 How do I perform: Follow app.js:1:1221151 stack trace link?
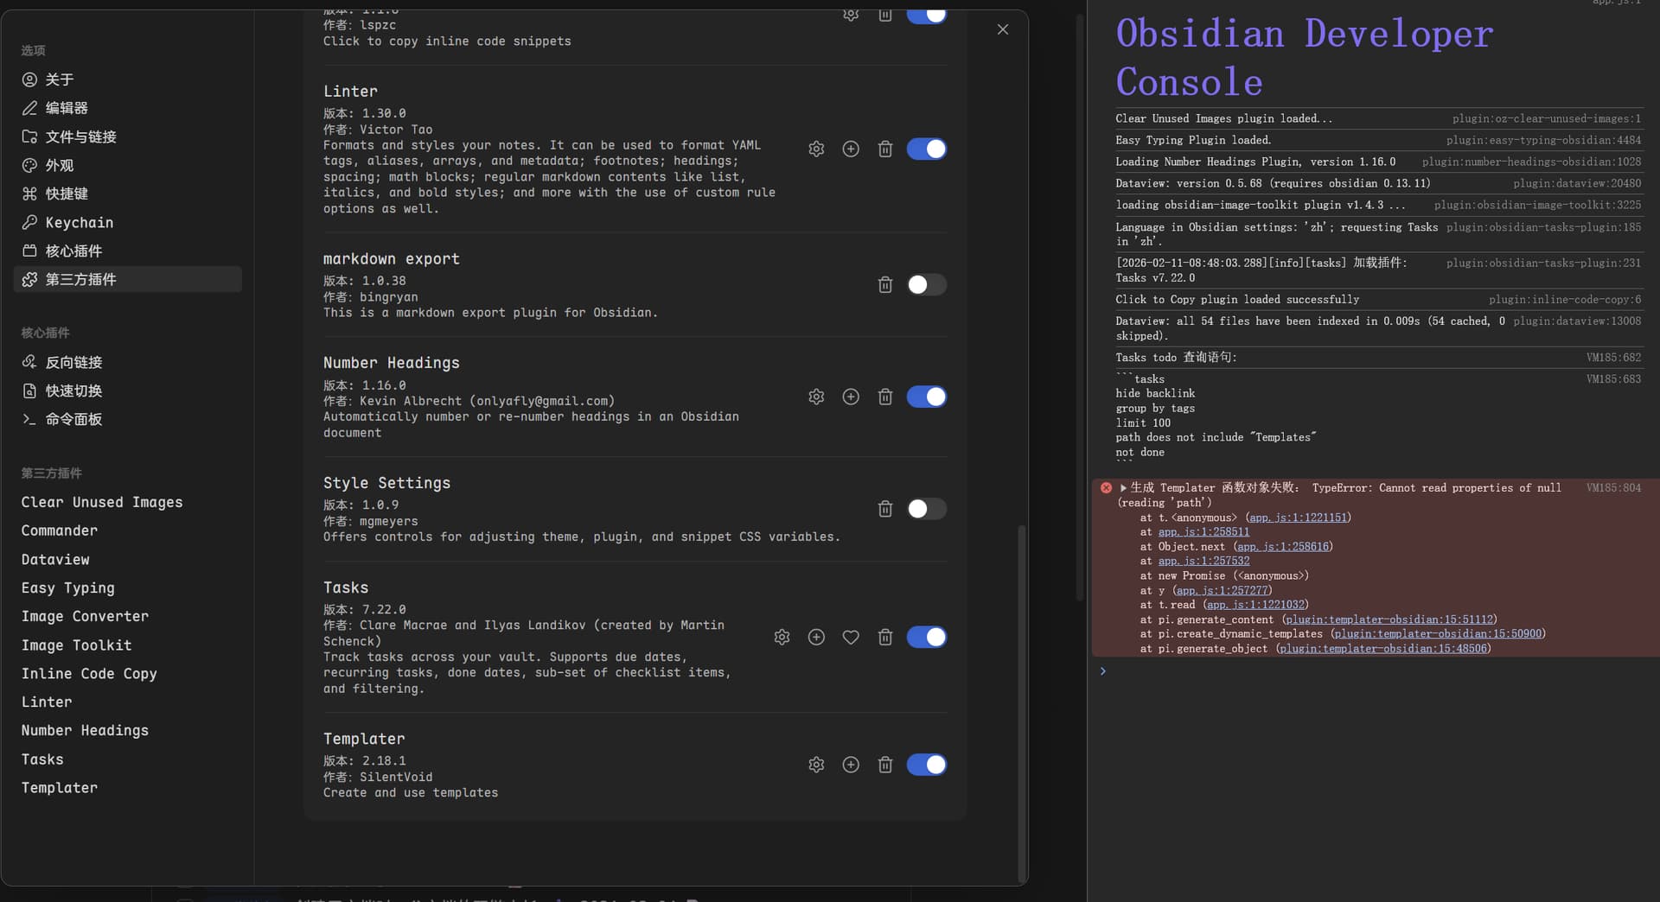1298,518
